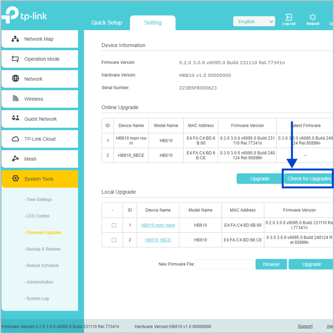The height and width of the screenshot is (334, 334).
Task: Click MAC E4:FA:C4:BD:6B:60 in Local Upgrade
Action: pos(243,225)
